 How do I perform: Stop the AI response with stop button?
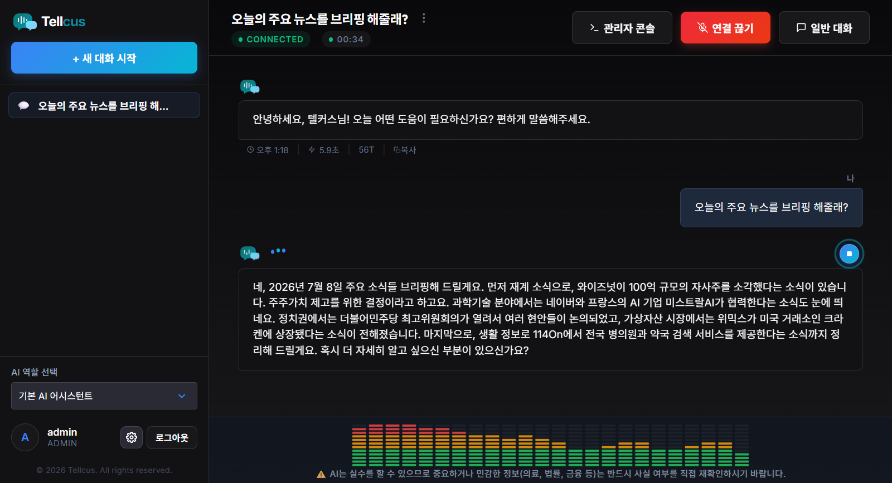click(849, 253)
